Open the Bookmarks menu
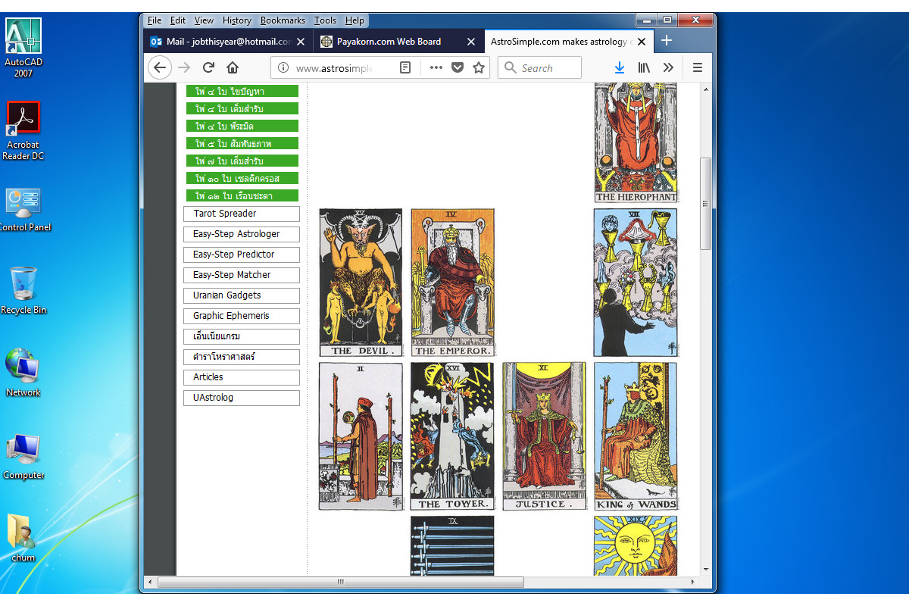Viewport: 909px width, 606px height. 283,20
